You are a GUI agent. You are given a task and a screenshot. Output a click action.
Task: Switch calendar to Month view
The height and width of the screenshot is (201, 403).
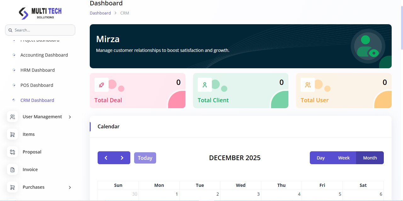point(370,158)
